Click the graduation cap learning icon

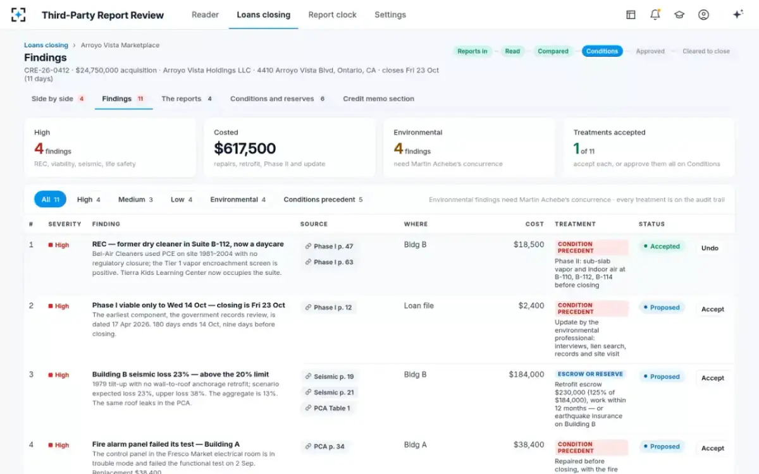[x=679, y=15]
